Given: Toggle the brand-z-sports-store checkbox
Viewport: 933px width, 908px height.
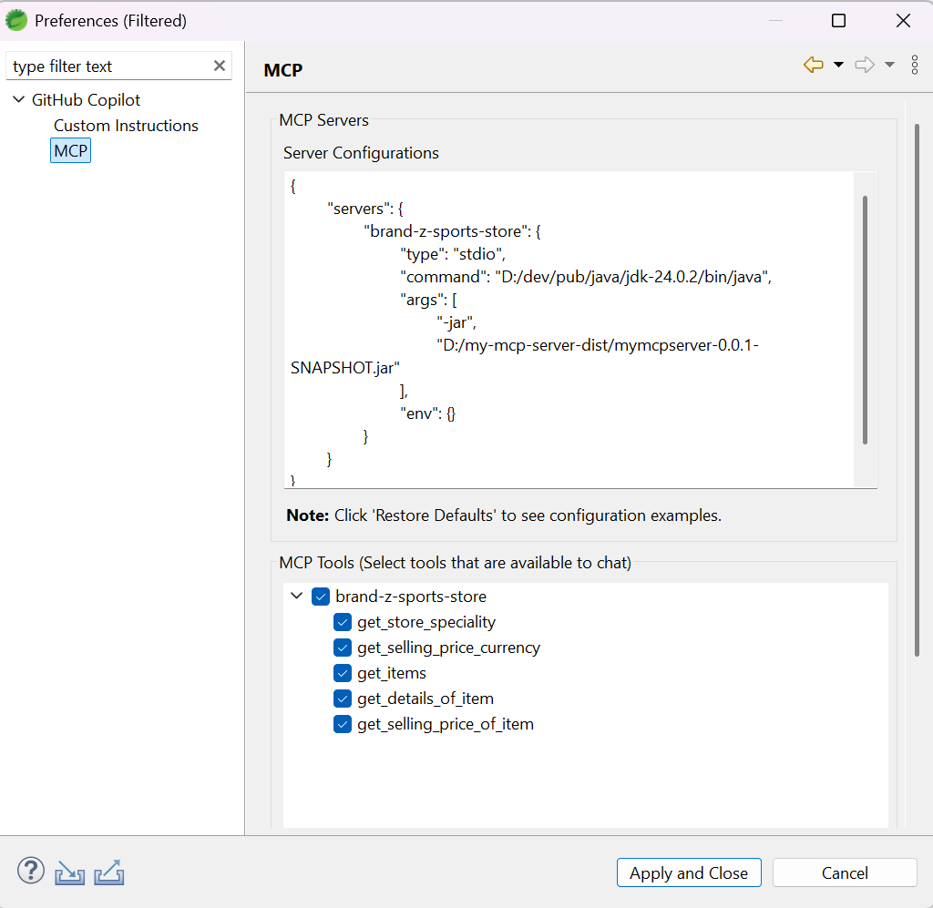Looking at the screenshot, I should (321, 597).
